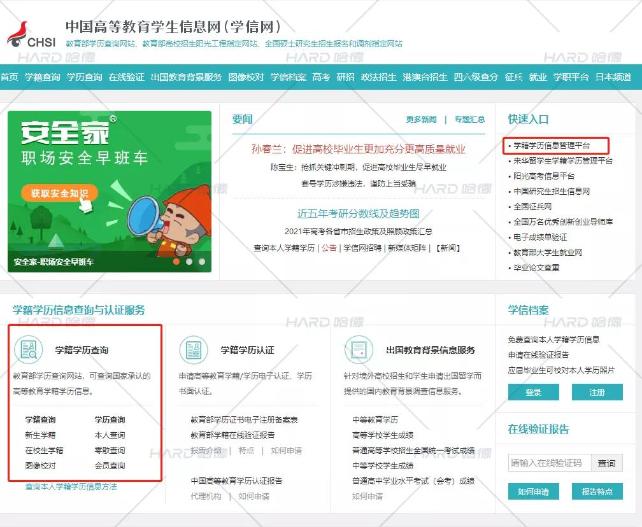The image size is (642, 527).
Task: Select the 学籍学历查询 magnifier icon
Action: pos(29,350)
